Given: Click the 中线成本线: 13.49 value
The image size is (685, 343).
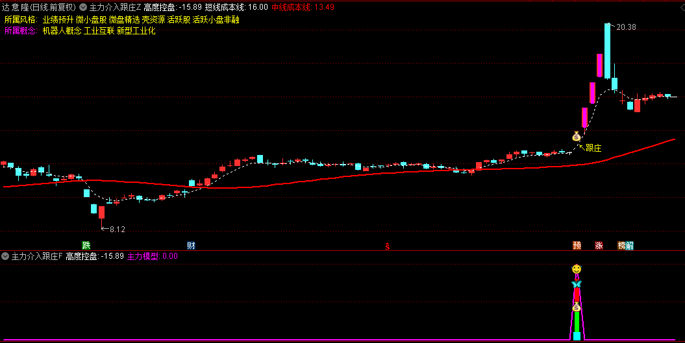Looking at the screenshot, I should point(303,7).
